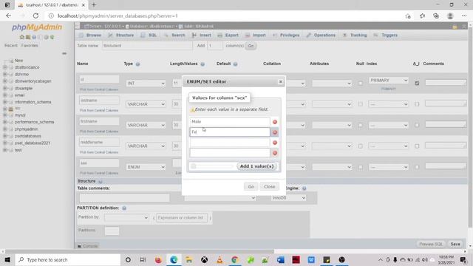Viewport: 473px width, 266px height.
Task: Click the green reload navigation icon in sidebar
Action: point(52,37)
